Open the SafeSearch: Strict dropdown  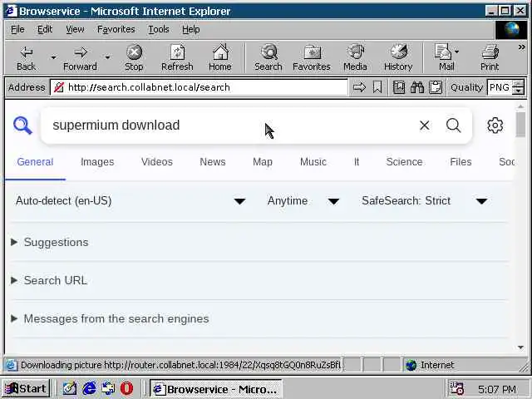point(425,201)
